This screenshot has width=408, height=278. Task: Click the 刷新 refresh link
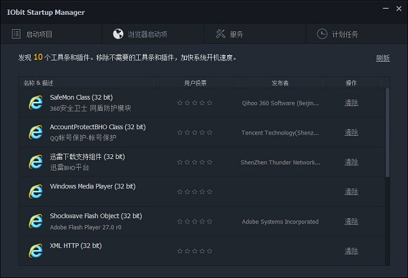tap(382, 58)
